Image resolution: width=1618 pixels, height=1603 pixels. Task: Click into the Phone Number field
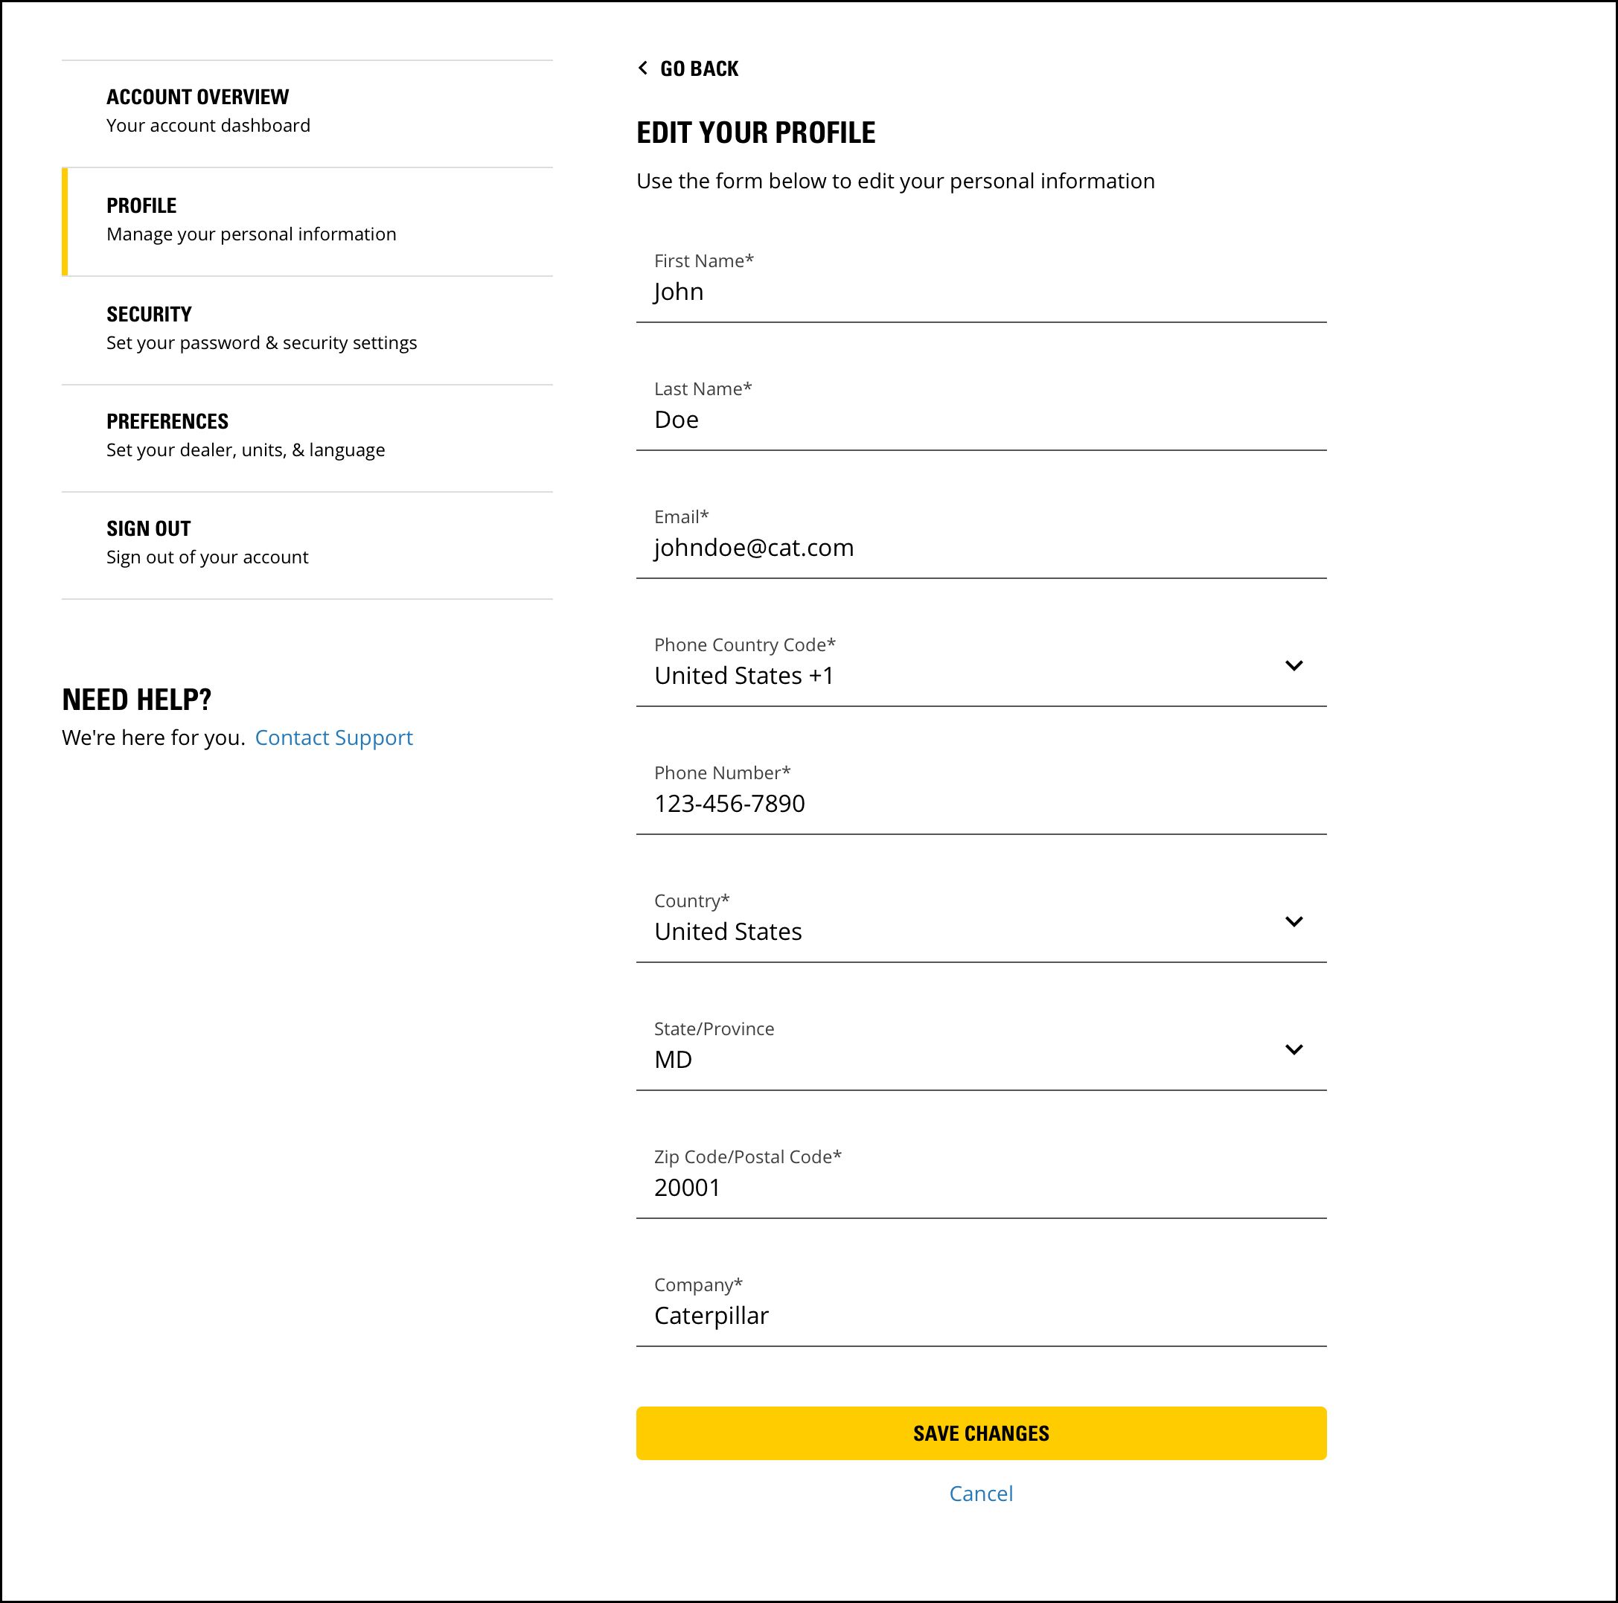(980, 804)
